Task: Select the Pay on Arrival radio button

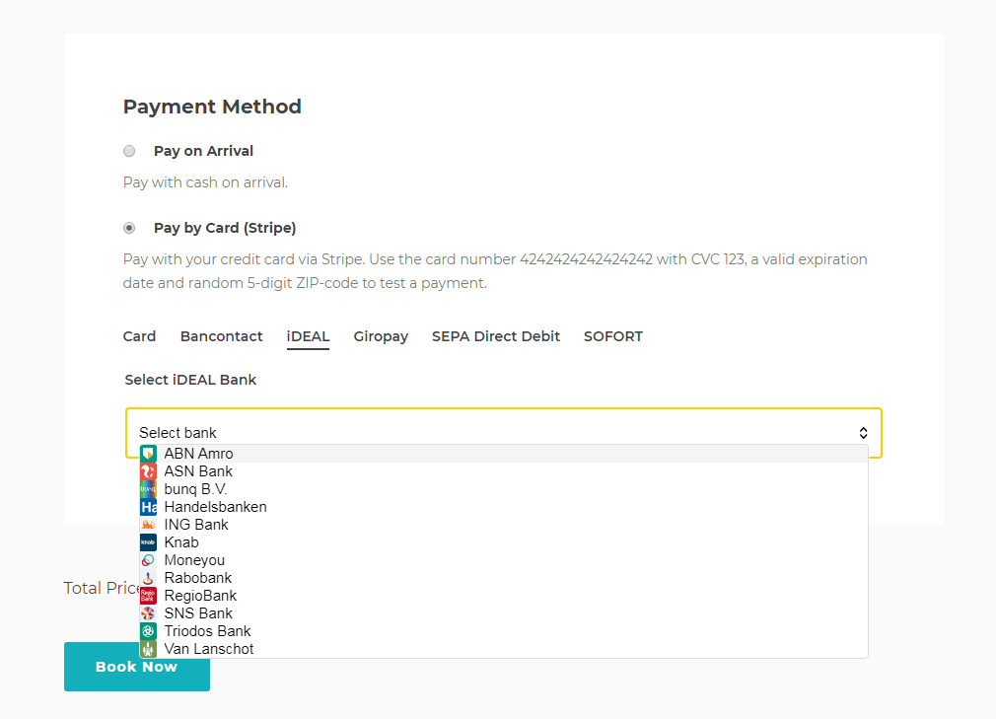Action: 129,151
